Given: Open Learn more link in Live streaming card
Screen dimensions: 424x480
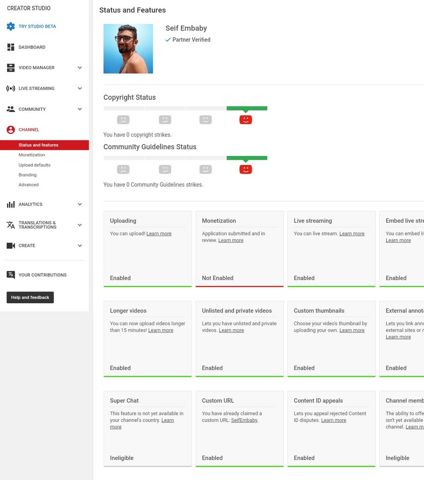Looking at the screenshot, I should [x=352, y=234].
